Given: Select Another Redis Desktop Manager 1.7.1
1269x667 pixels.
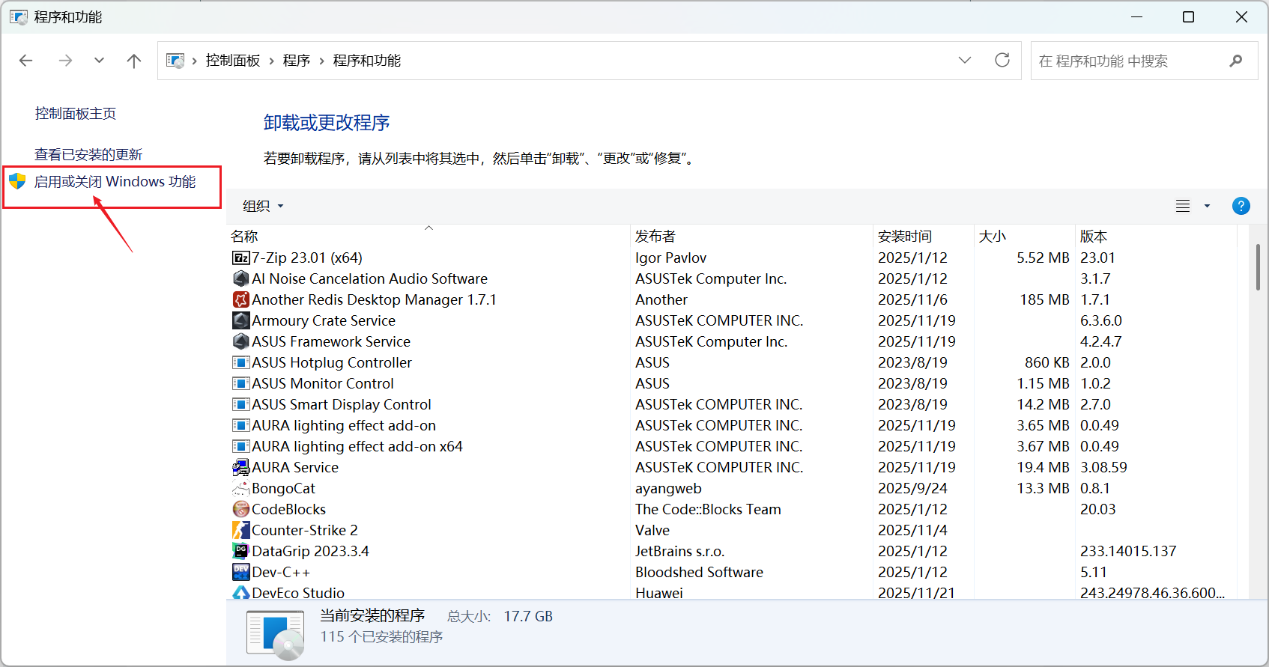Looking at the screenshot, I should [374, 299].
